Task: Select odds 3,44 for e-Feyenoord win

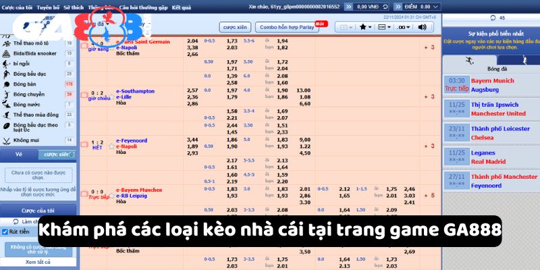Action: (x=192, y=140)
